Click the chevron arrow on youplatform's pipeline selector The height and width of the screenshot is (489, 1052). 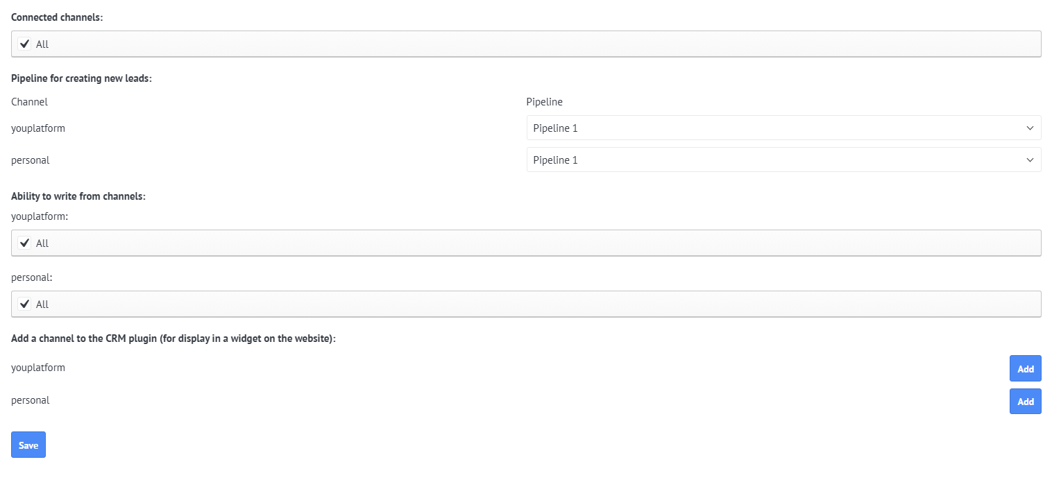[x=1030, y=128]
